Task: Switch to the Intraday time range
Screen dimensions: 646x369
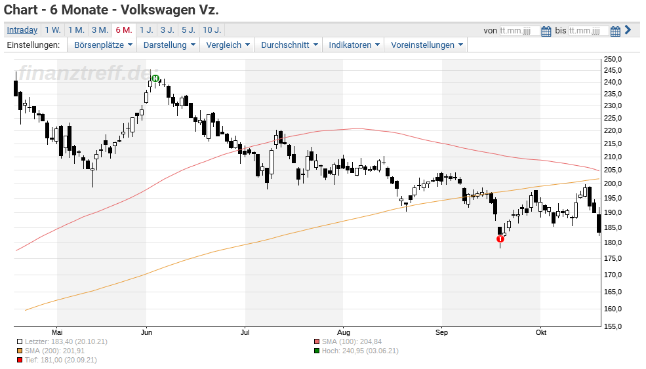Action: pos(22,30)
